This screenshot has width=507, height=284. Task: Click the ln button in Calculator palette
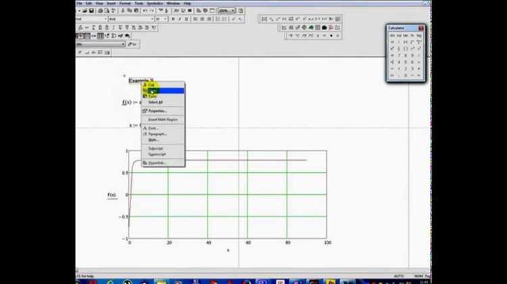click(x=412, y=36)
